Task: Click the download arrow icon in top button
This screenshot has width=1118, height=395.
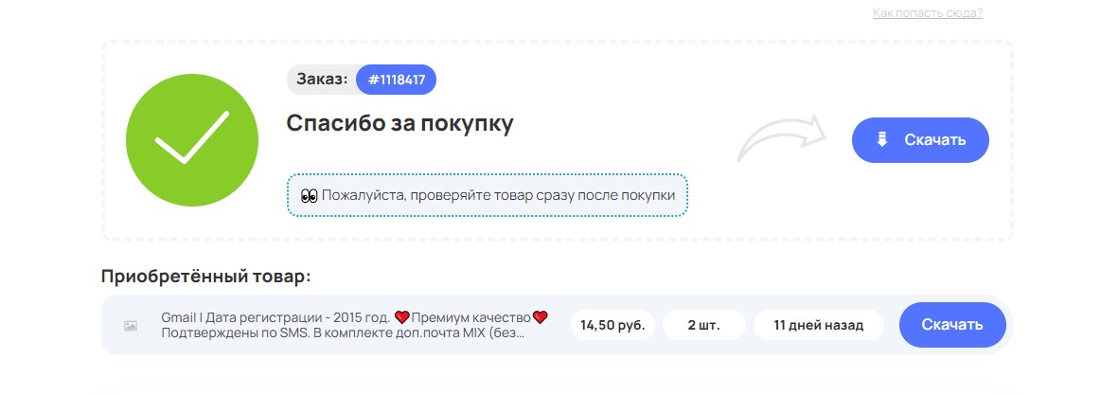Action: pyautogui.click(x=881, y=140)
